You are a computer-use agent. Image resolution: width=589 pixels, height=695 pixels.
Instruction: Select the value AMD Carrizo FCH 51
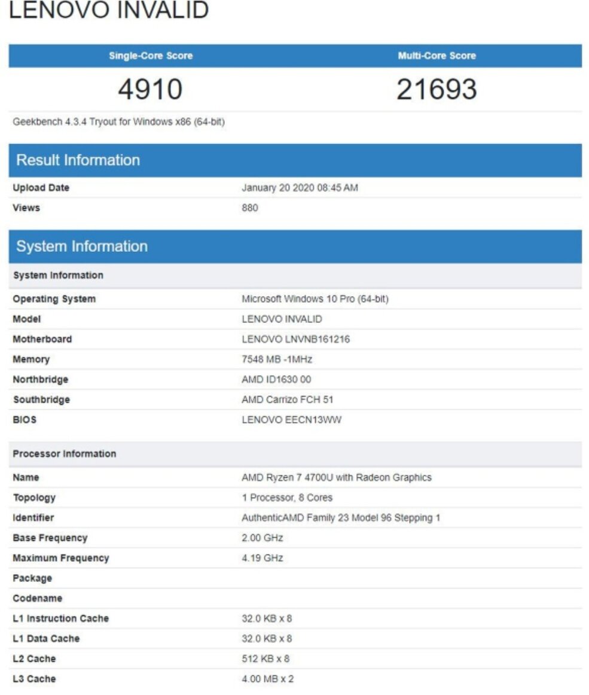(x=287, y=400)
